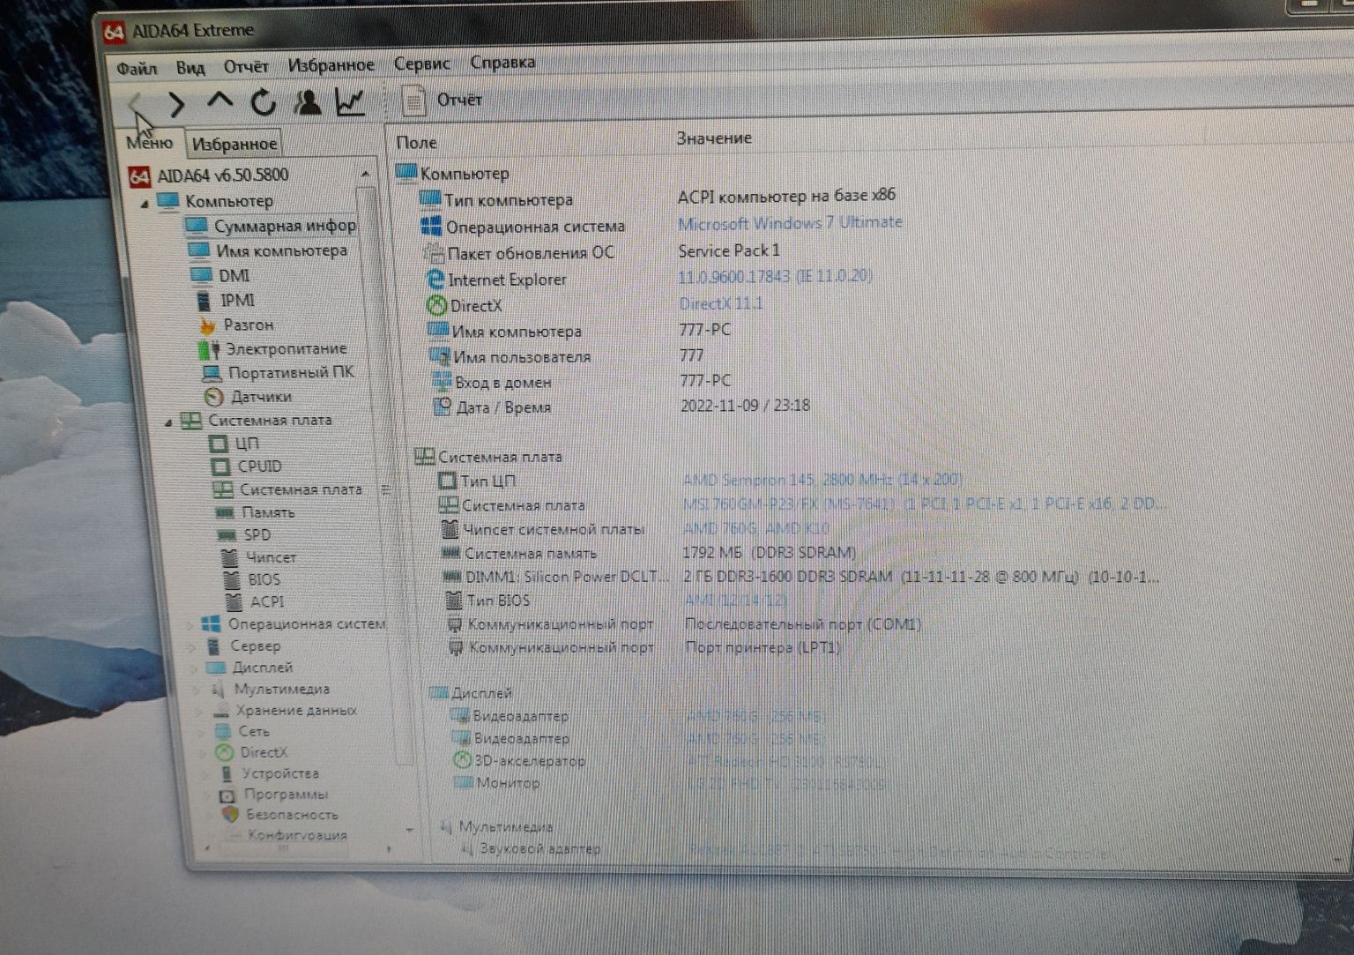Click the tree panel scroll-up arrow
Viewport: 1354px width, 955px height.
pos(366,174)
